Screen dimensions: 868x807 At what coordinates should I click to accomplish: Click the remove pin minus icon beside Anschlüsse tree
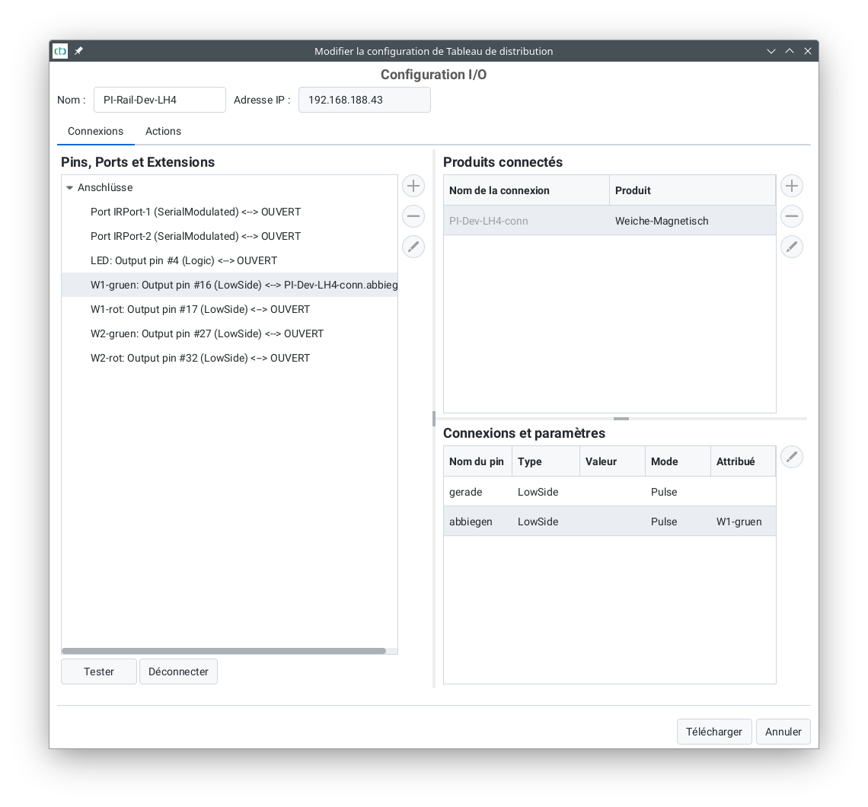tap(413, 216)
